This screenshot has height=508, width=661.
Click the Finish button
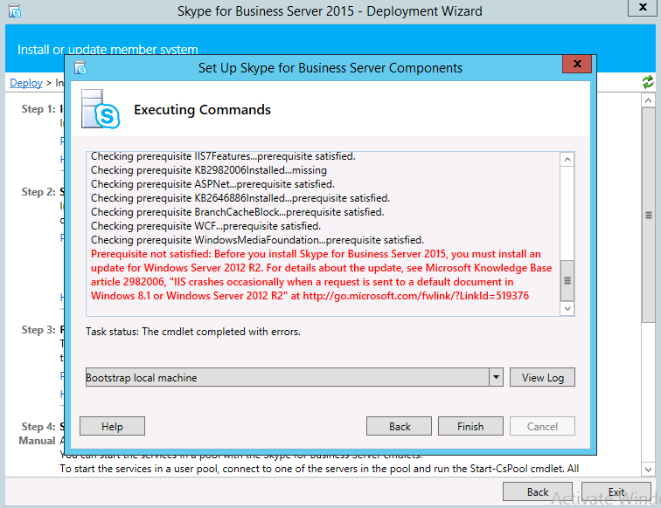point(470,426)
